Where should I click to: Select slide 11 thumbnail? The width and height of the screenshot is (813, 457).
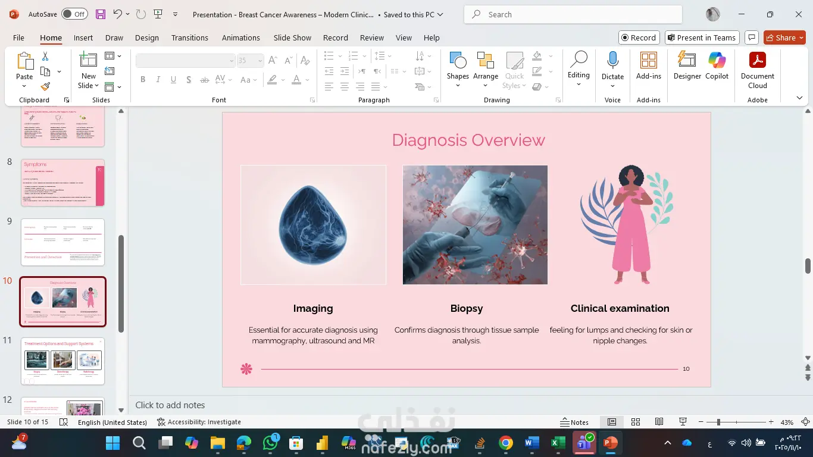[62, 361]
